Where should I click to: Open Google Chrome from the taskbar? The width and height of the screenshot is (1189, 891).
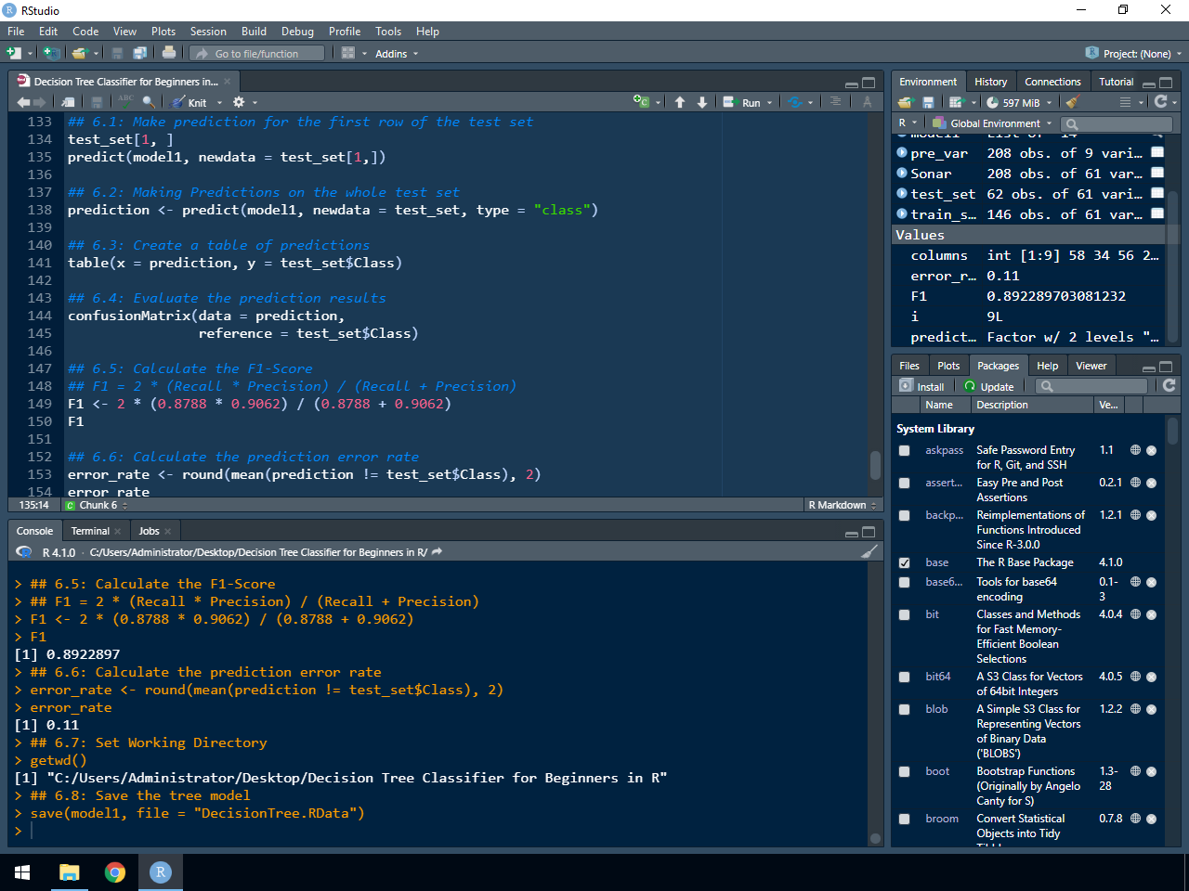pos(115,872)
